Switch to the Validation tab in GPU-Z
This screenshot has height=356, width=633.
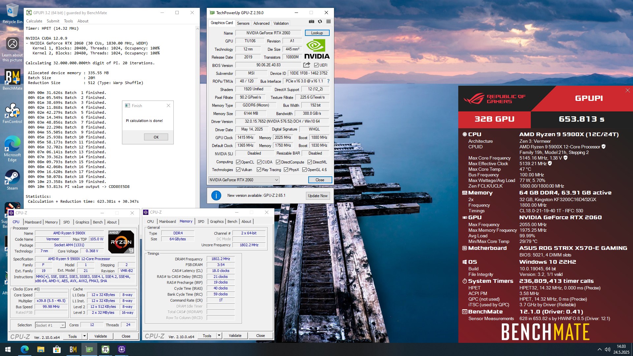[281, 23]
